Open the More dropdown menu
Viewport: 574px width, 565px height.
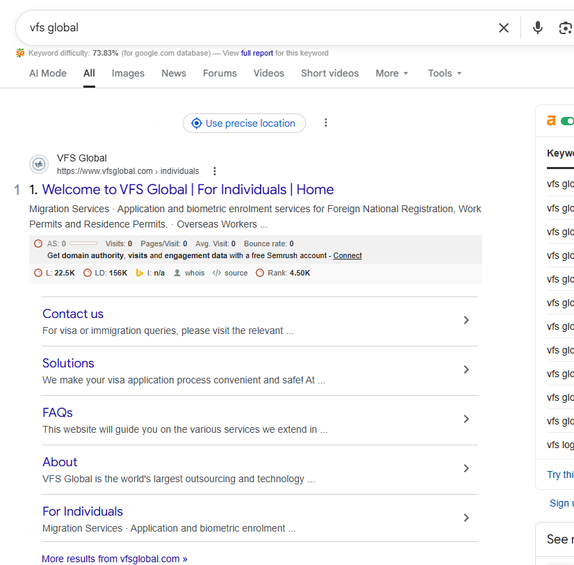pyautogui.click(x=392, y=73)
